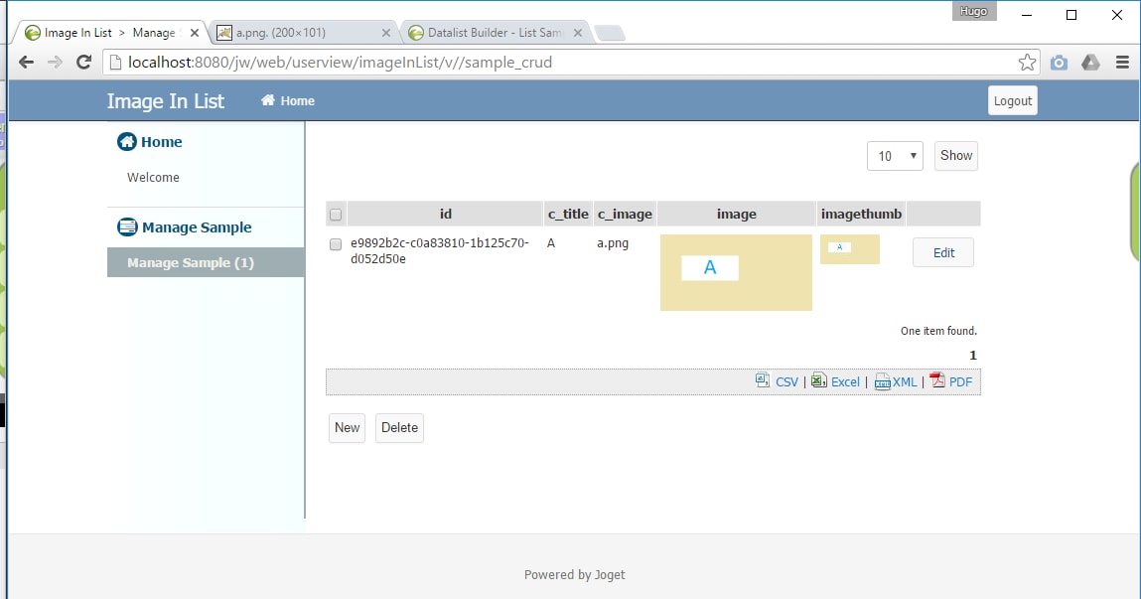Click the large image thumbnail showing A
Image resolution: width=1141 pixels, height=599 pixels.
(736, 272)
